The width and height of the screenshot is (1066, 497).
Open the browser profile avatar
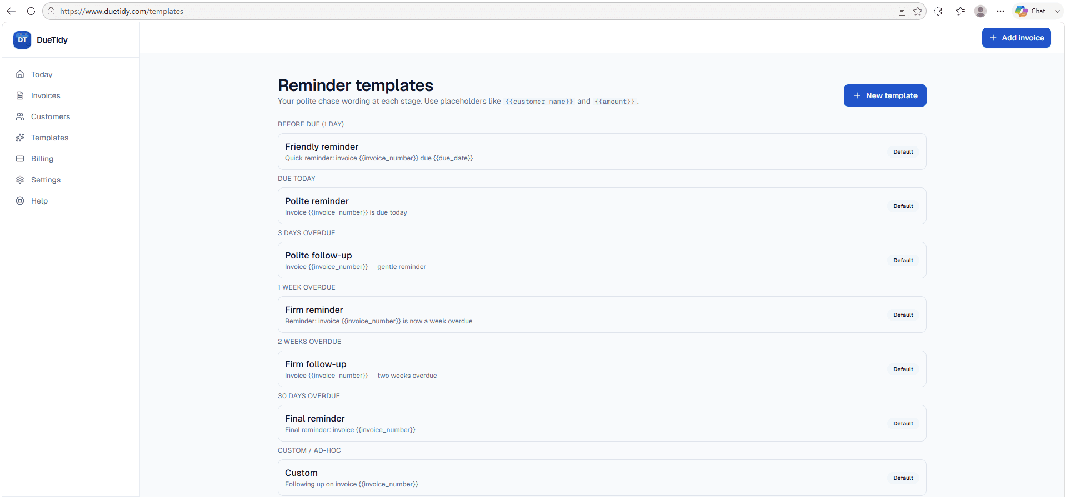[x=980, y=11]
